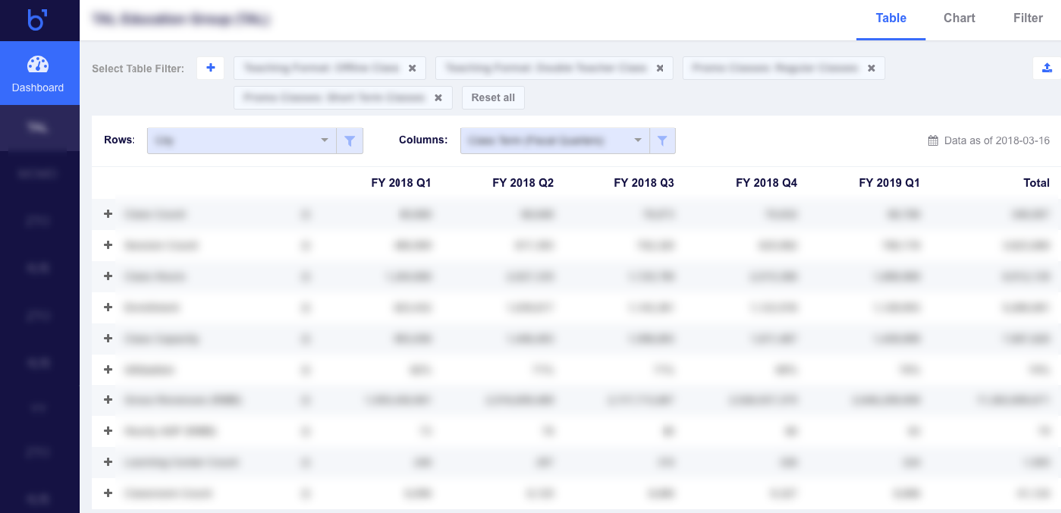
Task: Switch to the Chart tab
Action: (x=959, y=18)
